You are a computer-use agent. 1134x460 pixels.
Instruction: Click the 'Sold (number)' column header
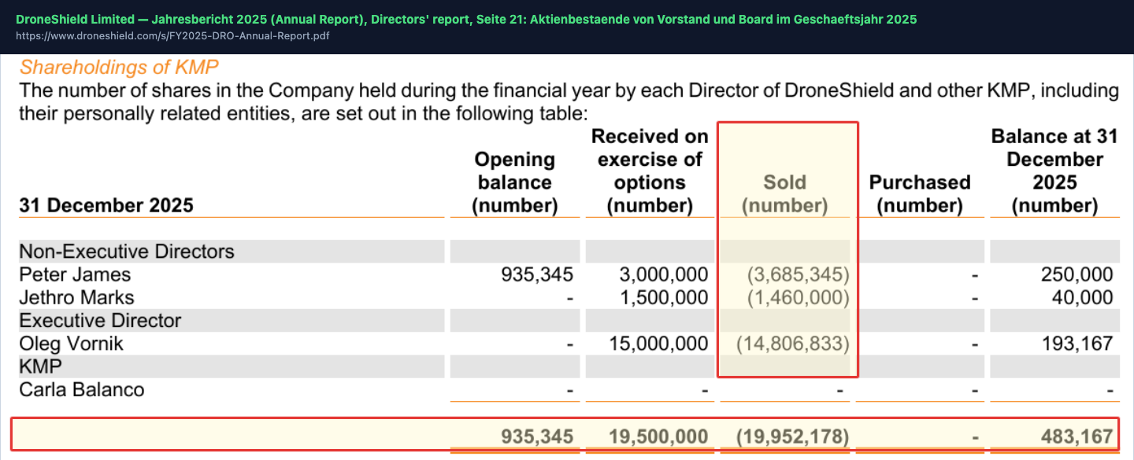785,194
